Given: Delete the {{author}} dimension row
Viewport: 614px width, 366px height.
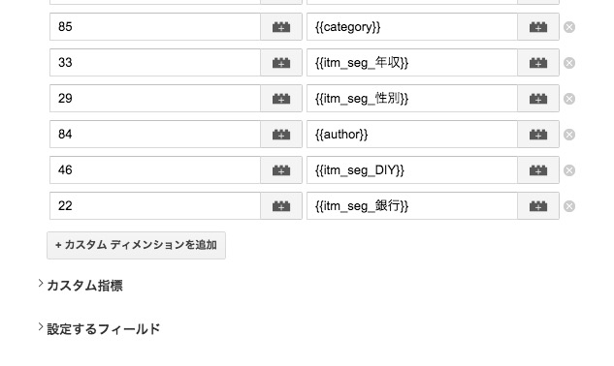Looking at the screenshot, I should click(x=569, y=135).
